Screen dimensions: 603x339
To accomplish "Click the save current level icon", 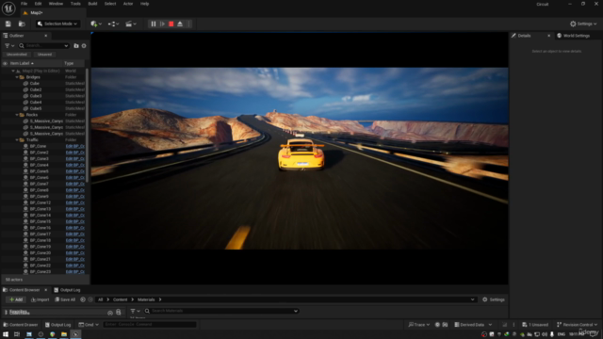I will 8,24.
